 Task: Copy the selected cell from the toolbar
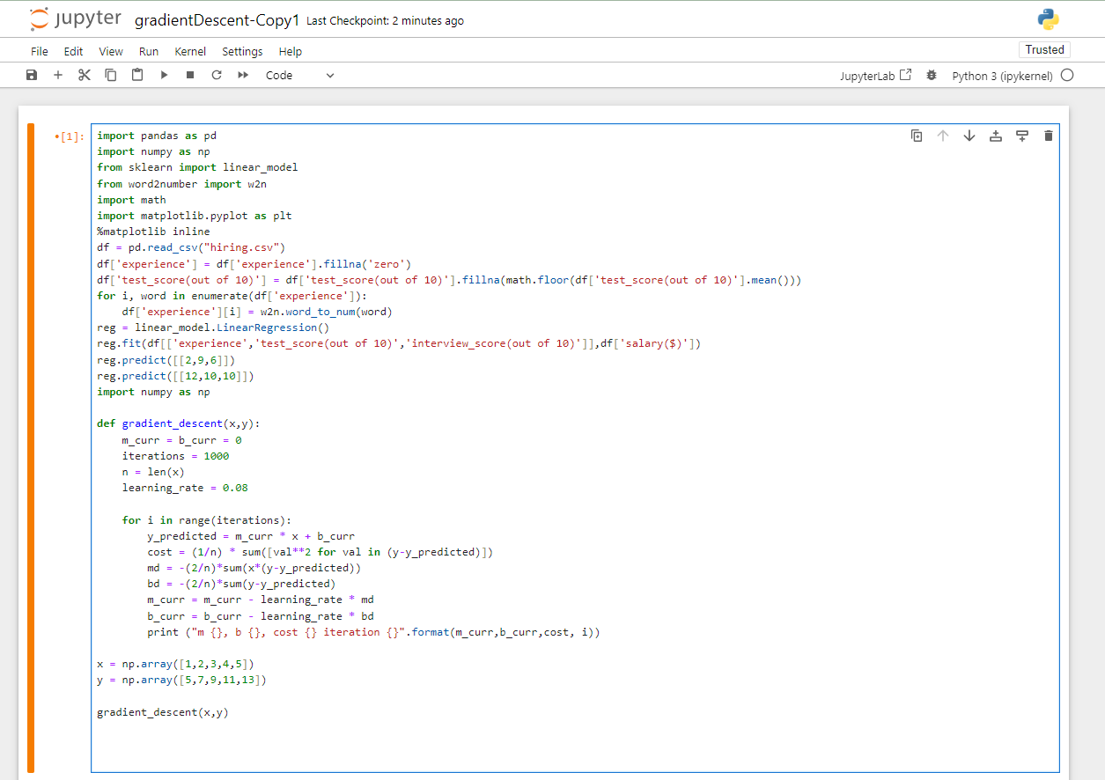pyautogui.click(x=111, y=76)
